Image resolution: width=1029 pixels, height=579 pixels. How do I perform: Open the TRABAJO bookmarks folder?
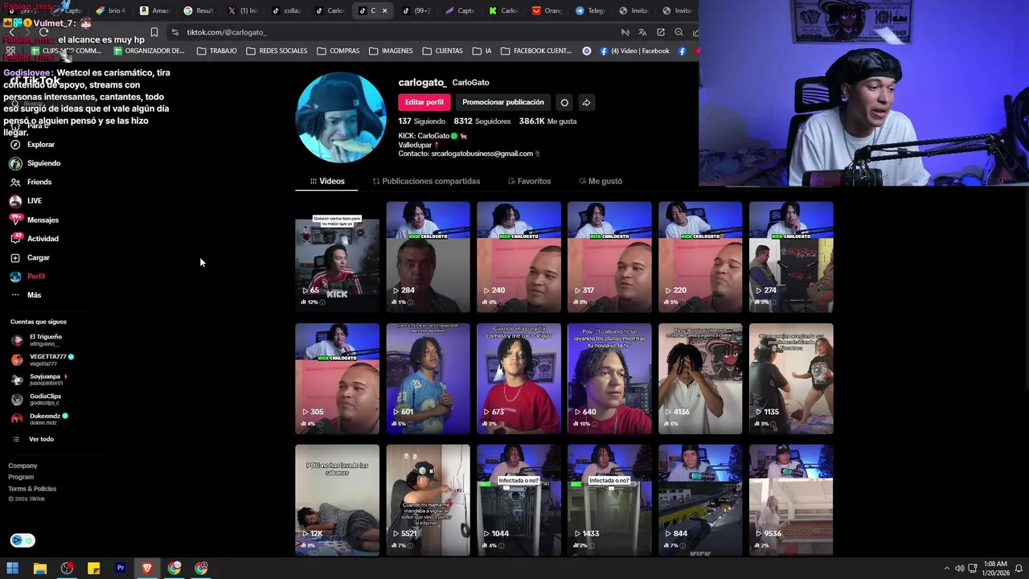point(216,51)
